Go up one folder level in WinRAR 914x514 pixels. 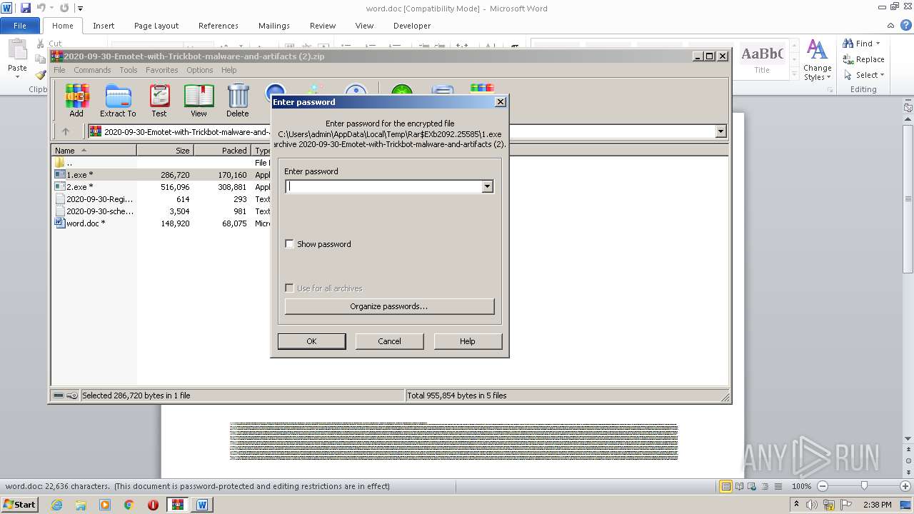pyautogui.click(x=66, y=131)
